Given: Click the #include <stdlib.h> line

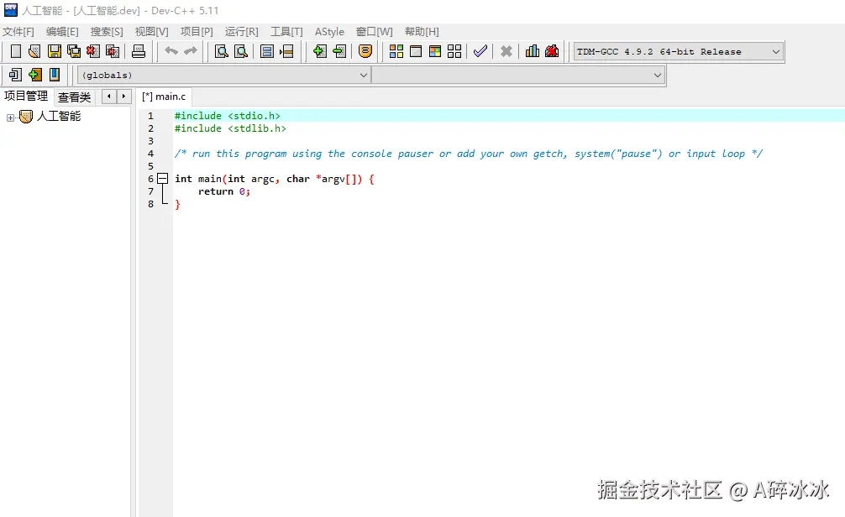Looking at the screenshot, I should pyautogui.click(x=230, y=128).
